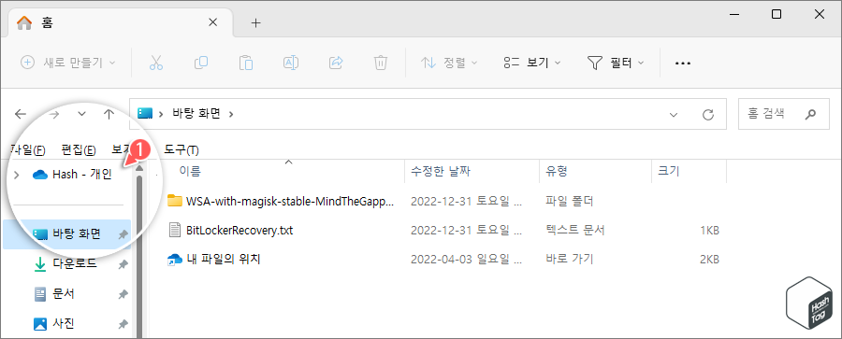842x339 pixels.
Task: Click the 내 파일의 위치 shortcut icon
Action: coord(175,260)
